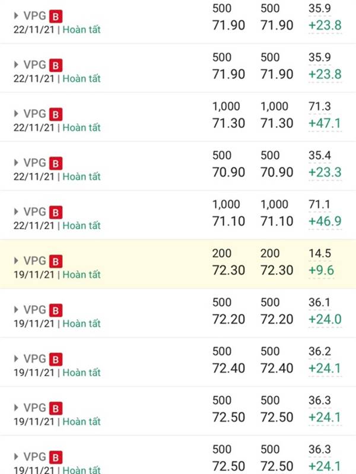Click red B badge on 70.90 order
Screen dimensions: 356x474
coord(56,164)
